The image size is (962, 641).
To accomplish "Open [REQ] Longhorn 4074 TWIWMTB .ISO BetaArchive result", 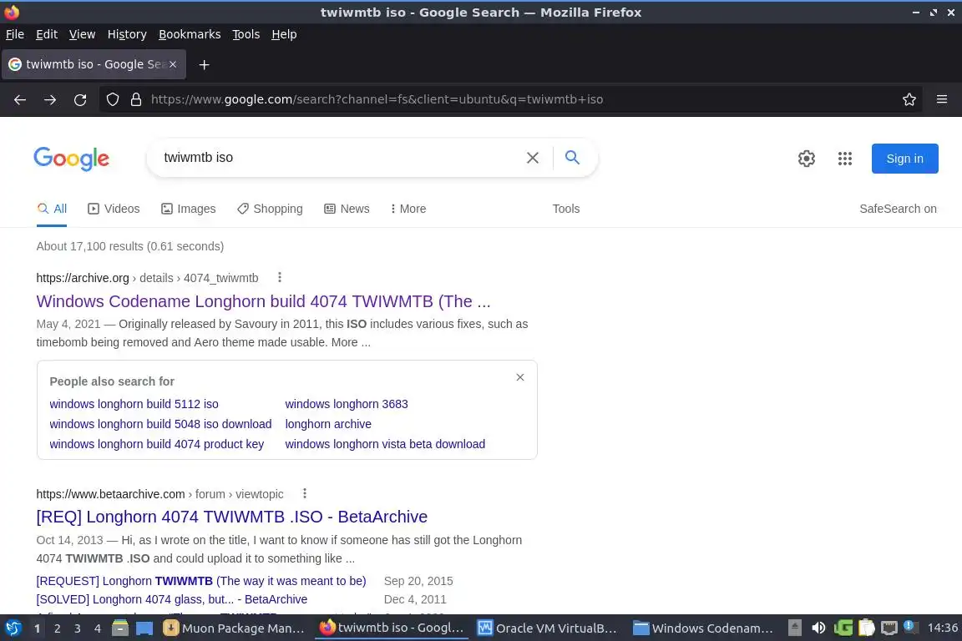I will pyautogui.click(x=232, y=517).
